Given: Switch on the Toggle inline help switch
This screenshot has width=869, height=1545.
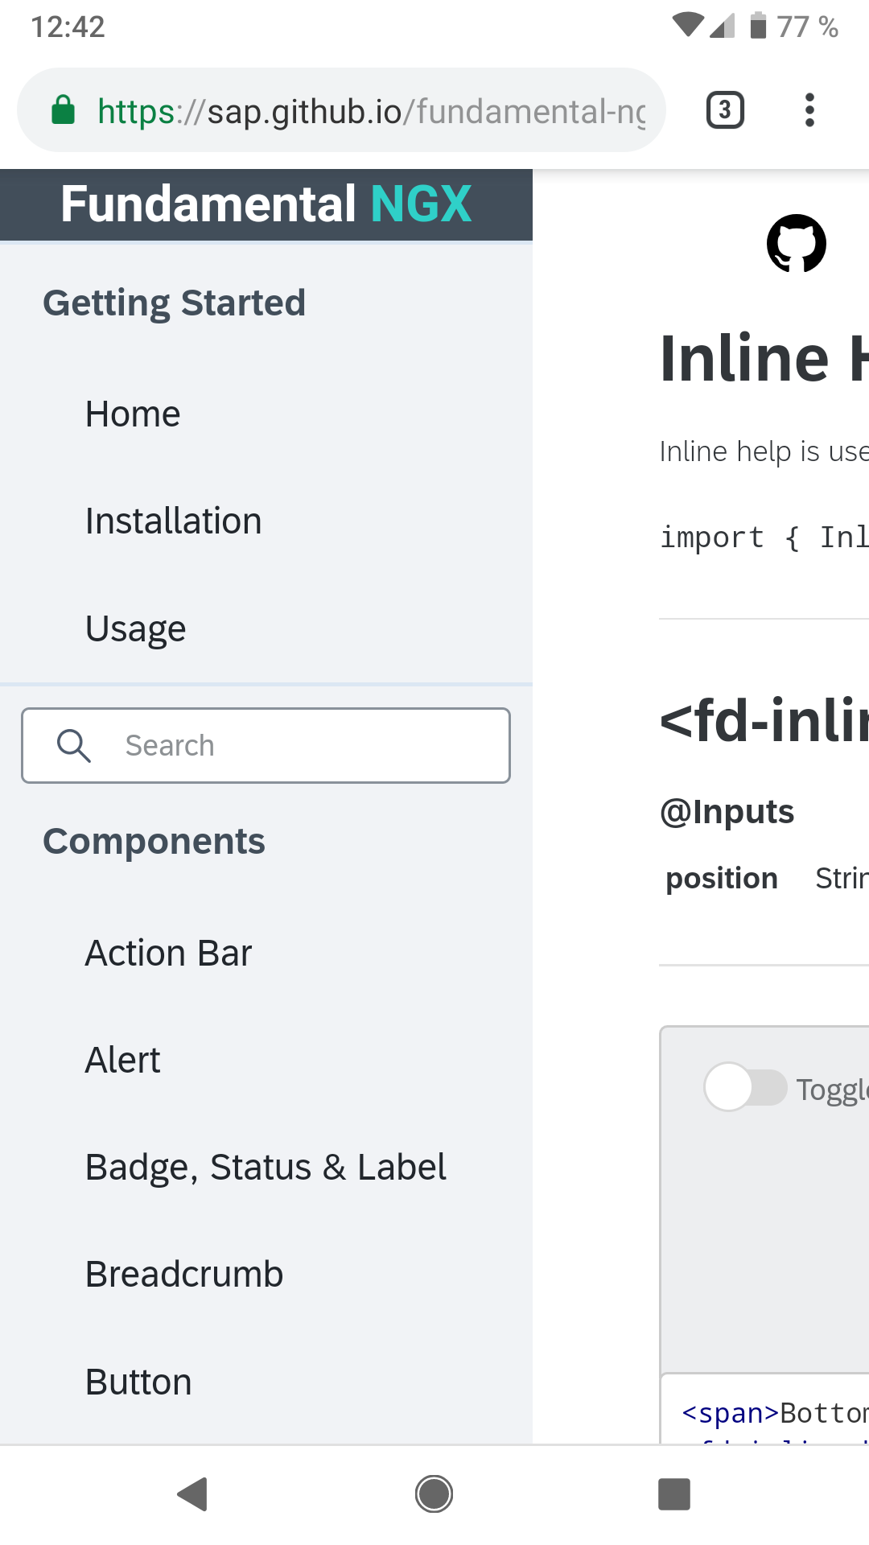Looking at the screenshot, I should point(746,1087).
